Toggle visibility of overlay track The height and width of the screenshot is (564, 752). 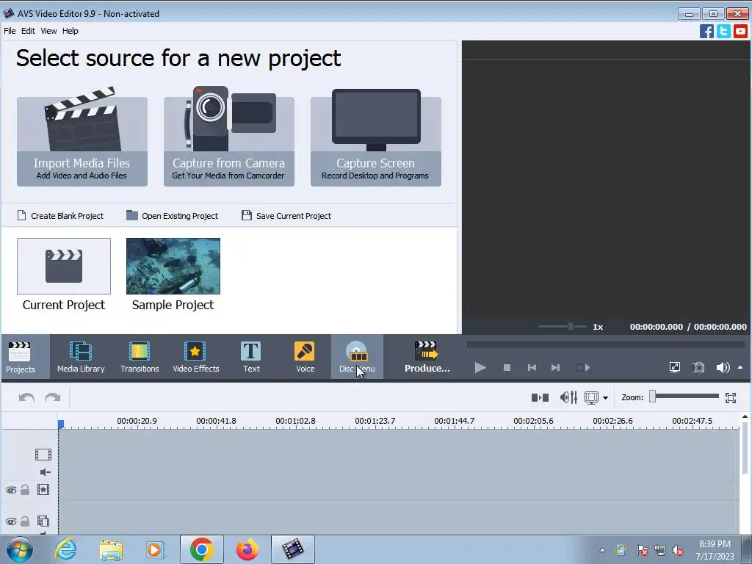[x=11, y=521]
